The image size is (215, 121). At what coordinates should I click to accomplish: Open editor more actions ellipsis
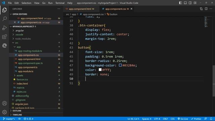click(211, 9)
